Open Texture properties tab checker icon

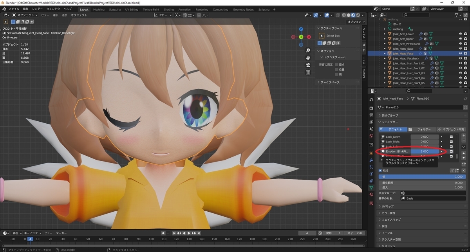pyautogui.click(x=371, y=203)
